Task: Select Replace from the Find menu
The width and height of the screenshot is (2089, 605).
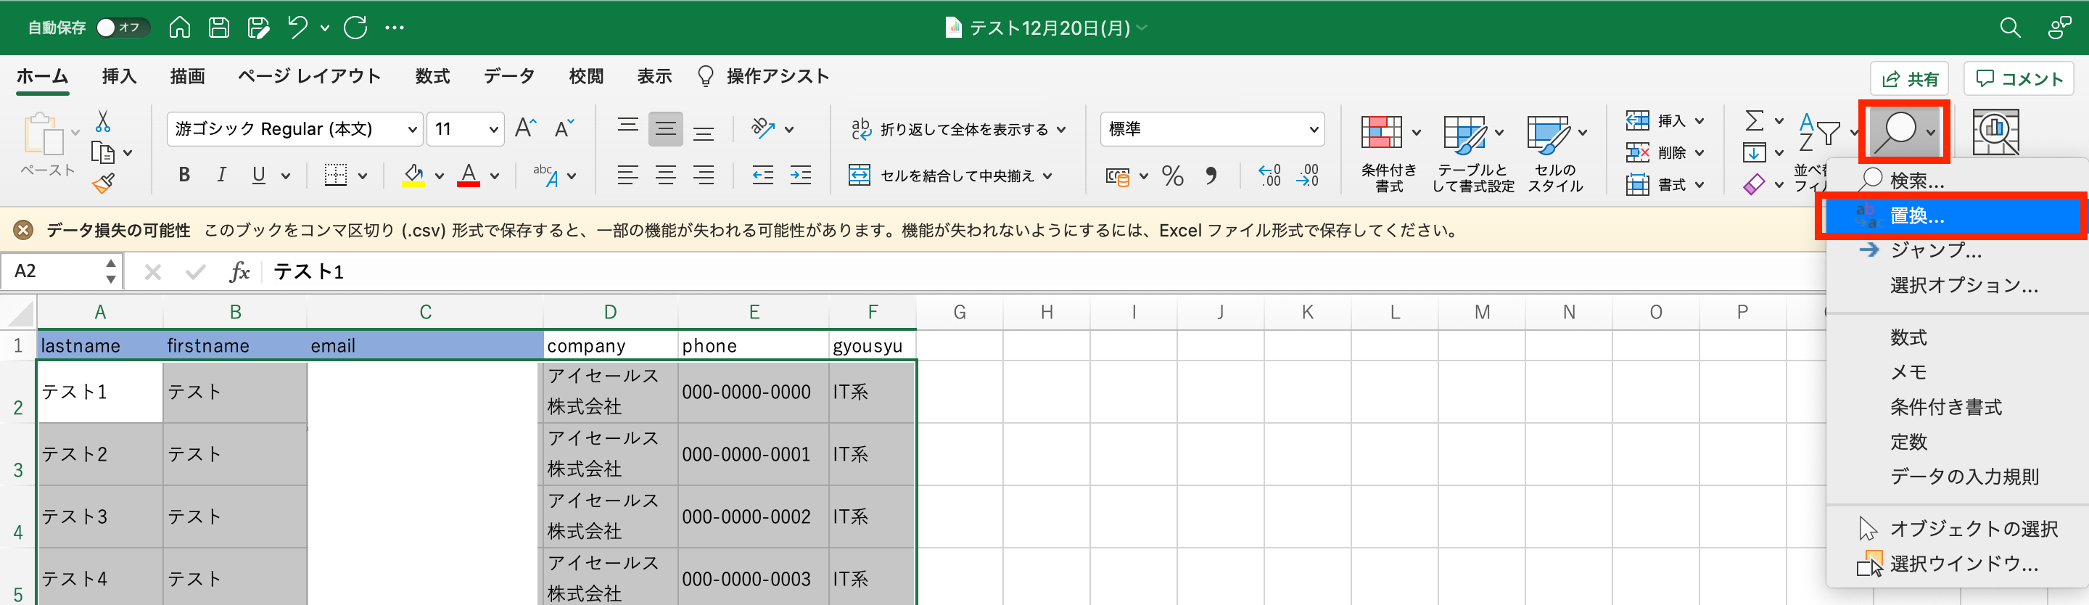Action: 1917,215
